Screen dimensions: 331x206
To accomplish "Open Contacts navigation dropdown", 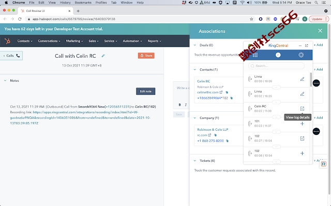I will 25,41.
